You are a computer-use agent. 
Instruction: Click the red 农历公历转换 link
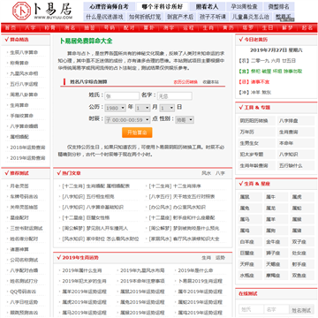coord(185,82)
